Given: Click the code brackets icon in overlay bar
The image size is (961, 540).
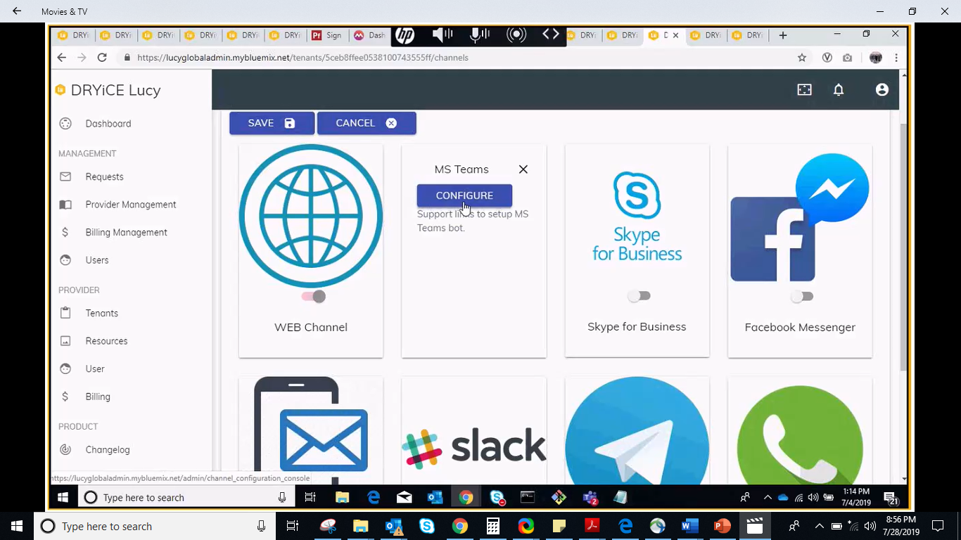Looking at the screenshot, I should point(551,34).
